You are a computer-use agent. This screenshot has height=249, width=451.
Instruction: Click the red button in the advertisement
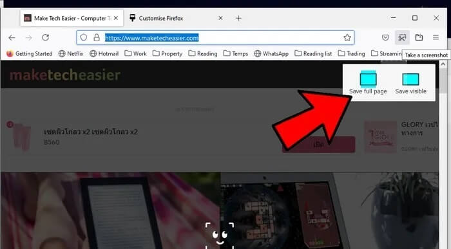pos(319,144)
